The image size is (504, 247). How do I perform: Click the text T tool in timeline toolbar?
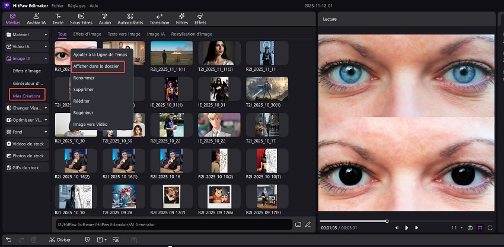point(100,240)
